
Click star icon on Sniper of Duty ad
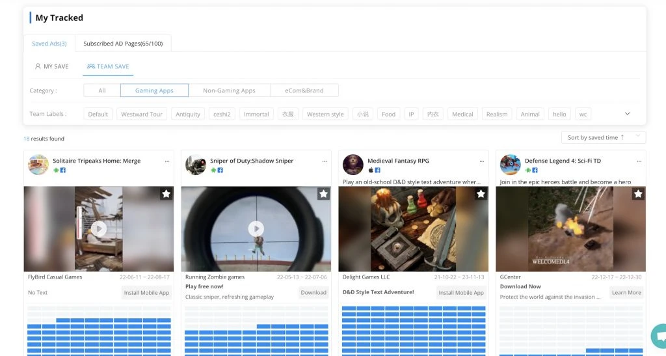click(323, 194)
